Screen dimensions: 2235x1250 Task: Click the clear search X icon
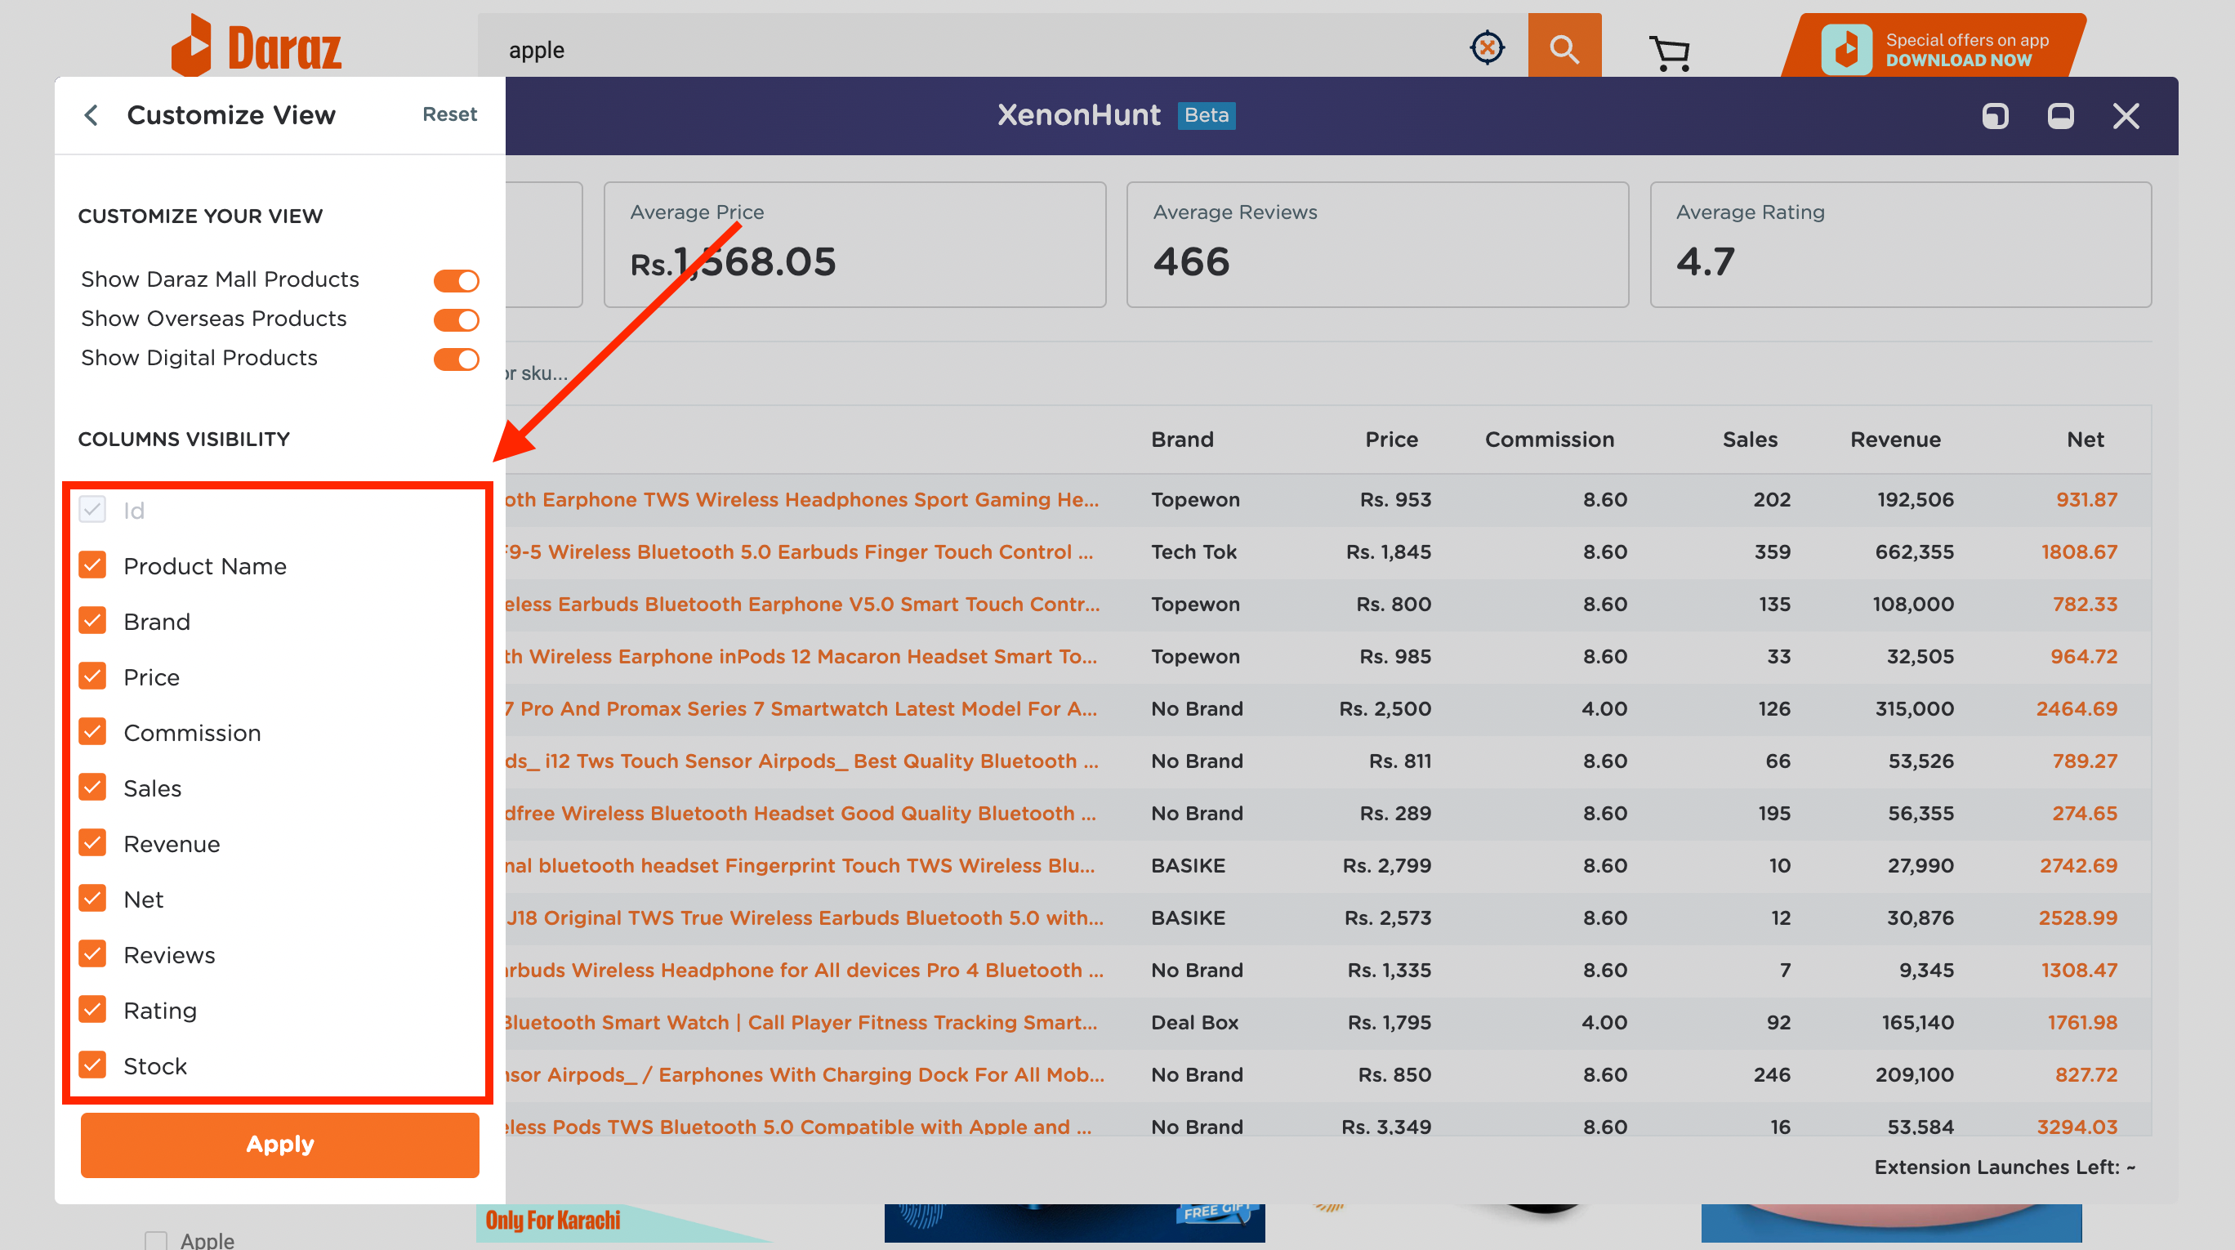click(1486, 47)
